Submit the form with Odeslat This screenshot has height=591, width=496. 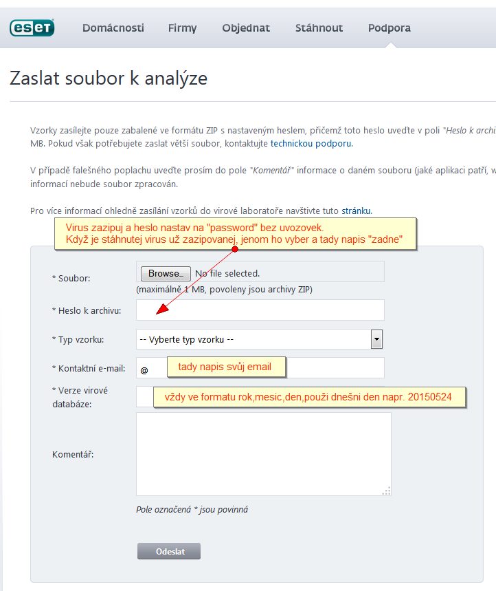[169, 551]
